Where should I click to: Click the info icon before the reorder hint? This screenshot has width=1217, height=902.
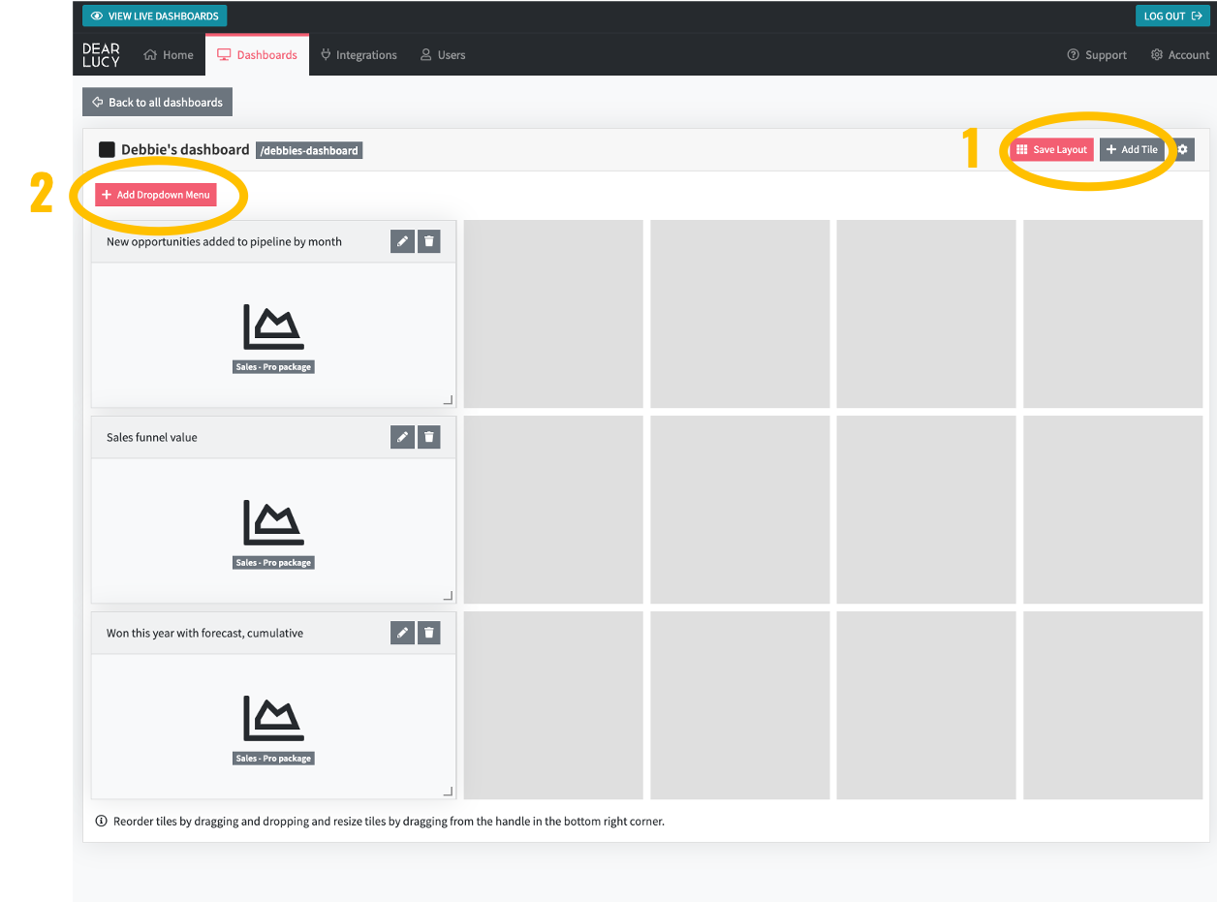pyautogui.click(x=101, y=821)
